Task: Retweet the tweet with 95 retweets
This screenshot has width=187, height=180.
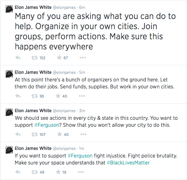Action: click(34, 96)
